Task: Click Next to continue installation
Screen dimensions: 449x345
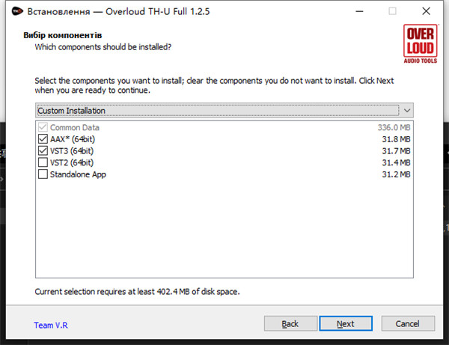Action: [x=346, y=323]
